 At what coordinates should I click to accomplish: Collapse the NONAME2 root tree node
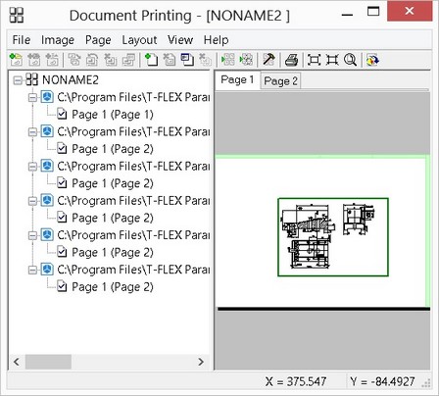[x=18, y=80]
